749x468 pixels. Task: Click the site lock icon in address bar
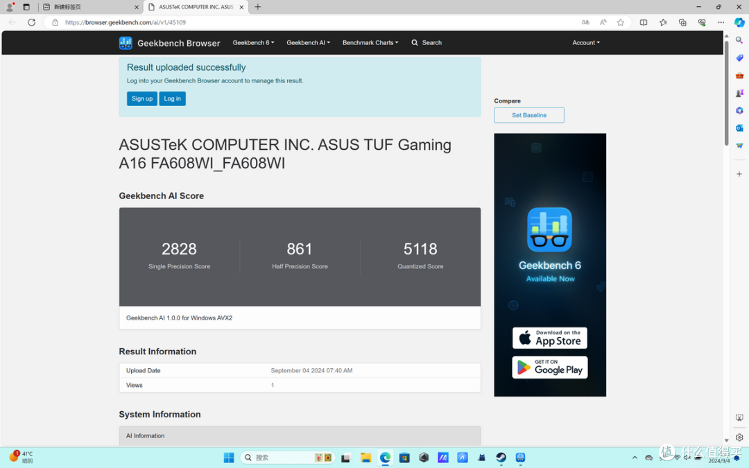click(55, 22)
